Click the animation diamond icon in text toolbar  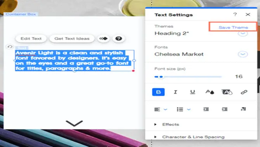coord(104,39)
